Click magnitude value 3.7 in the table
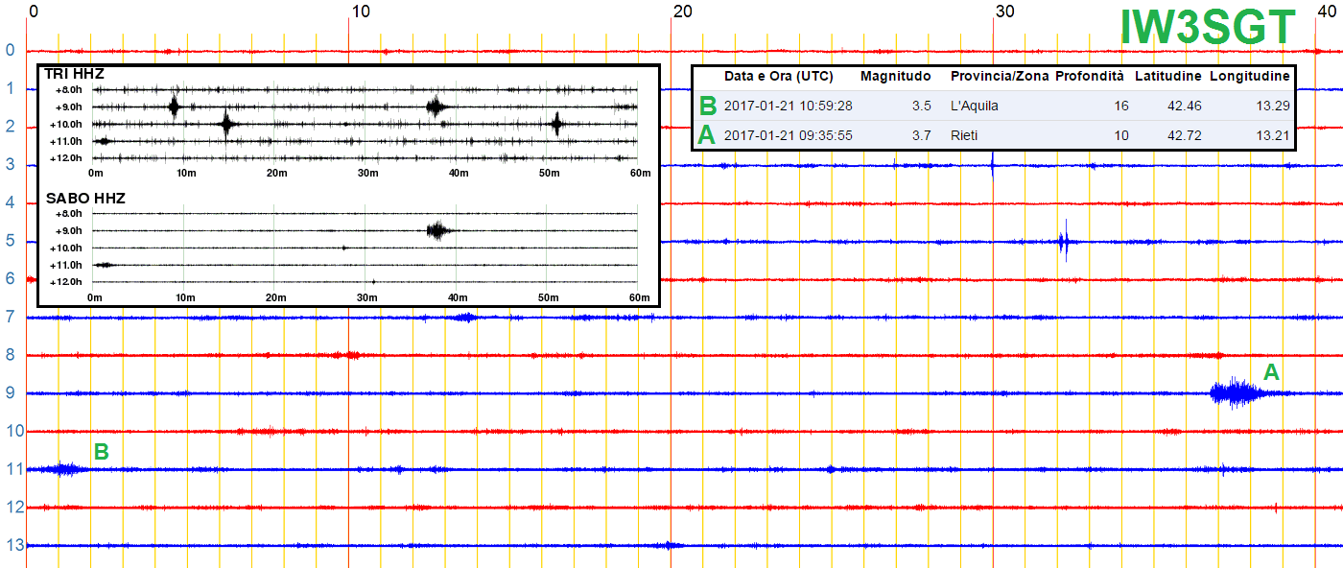This screenshot has width=1343, height=568. pos(921,135)
